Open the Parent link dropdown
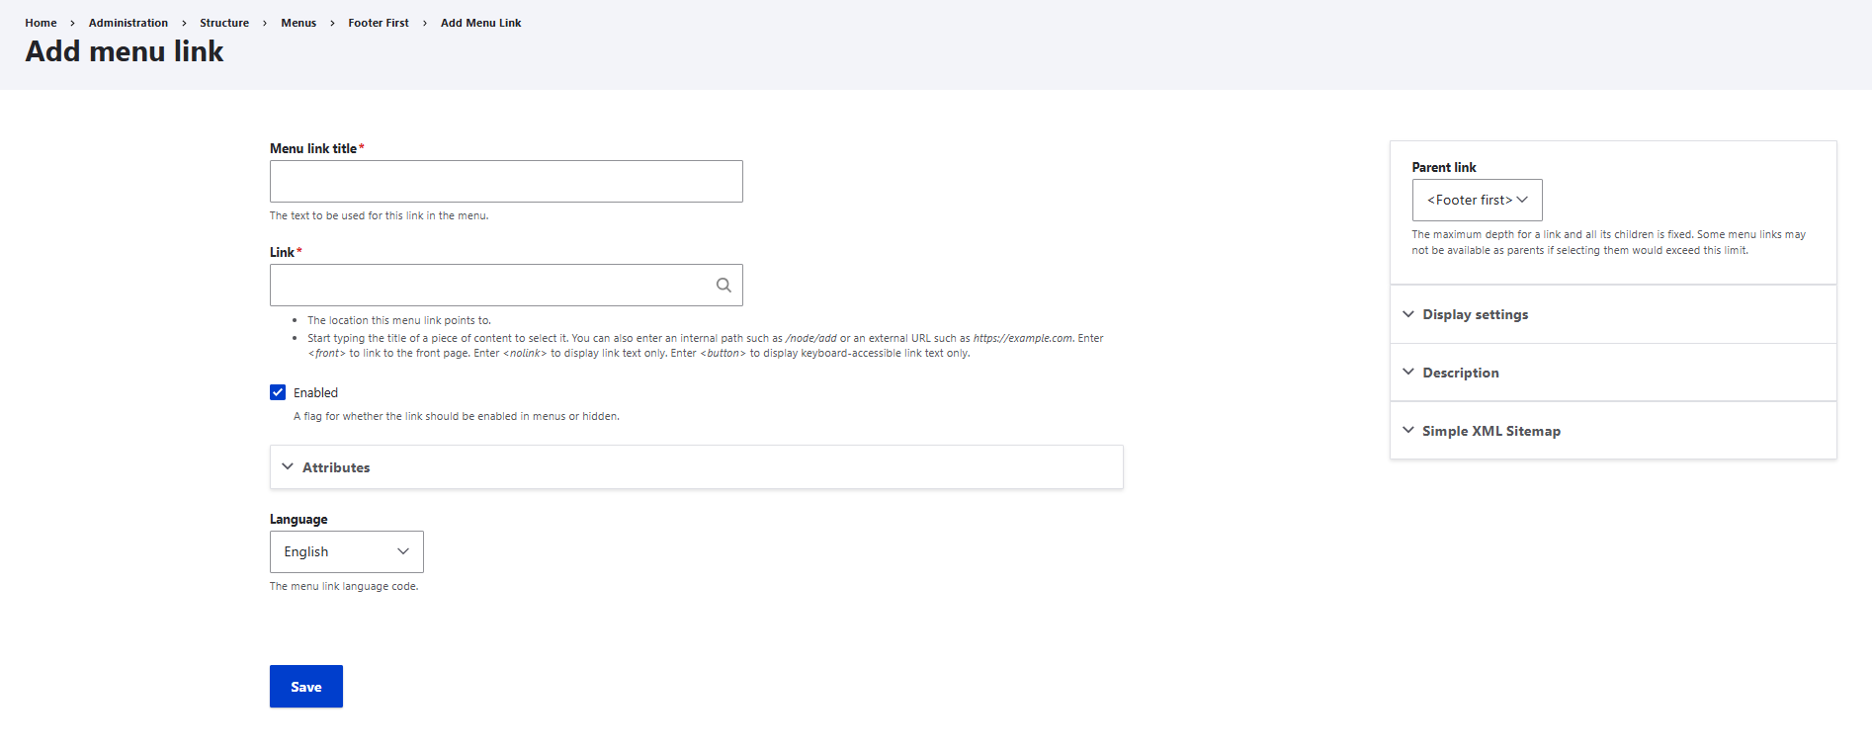The image size is (1872, 751). (1477, 201)
